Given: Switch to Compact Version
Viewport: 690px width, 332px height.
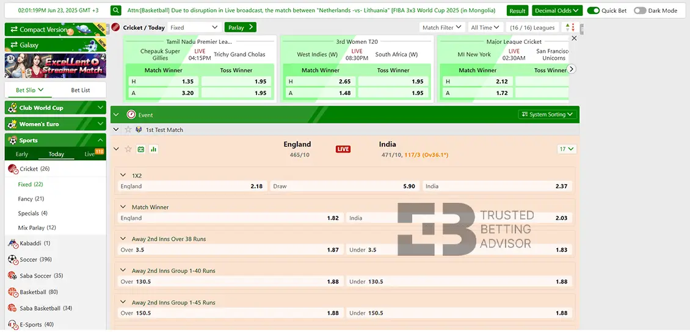Looking at the screenshot, I should click(x=56, y=29).
